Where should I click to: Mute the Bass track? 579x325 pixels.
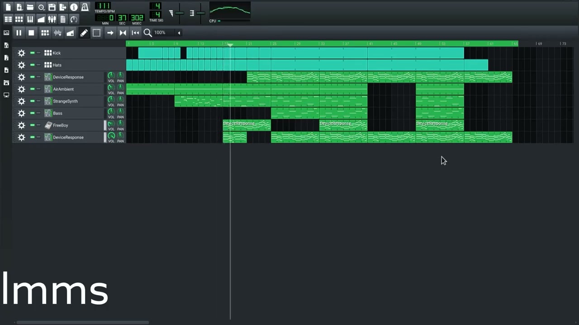click(32, 113)
